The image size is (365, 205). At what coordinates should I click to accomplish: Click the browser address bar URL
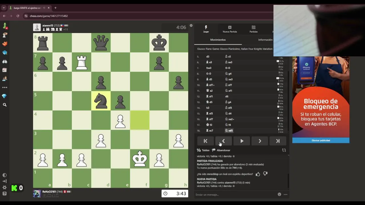click(x=49, y=16)
